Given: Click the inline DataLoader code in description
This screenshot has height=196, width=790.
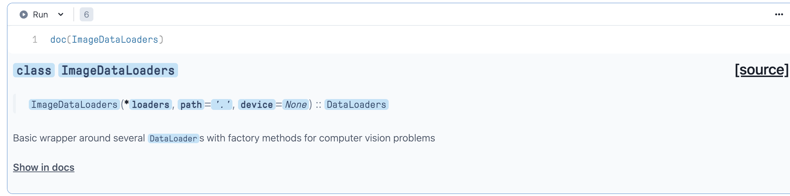Looking at the screenshot, I should (x=173, y=139).
